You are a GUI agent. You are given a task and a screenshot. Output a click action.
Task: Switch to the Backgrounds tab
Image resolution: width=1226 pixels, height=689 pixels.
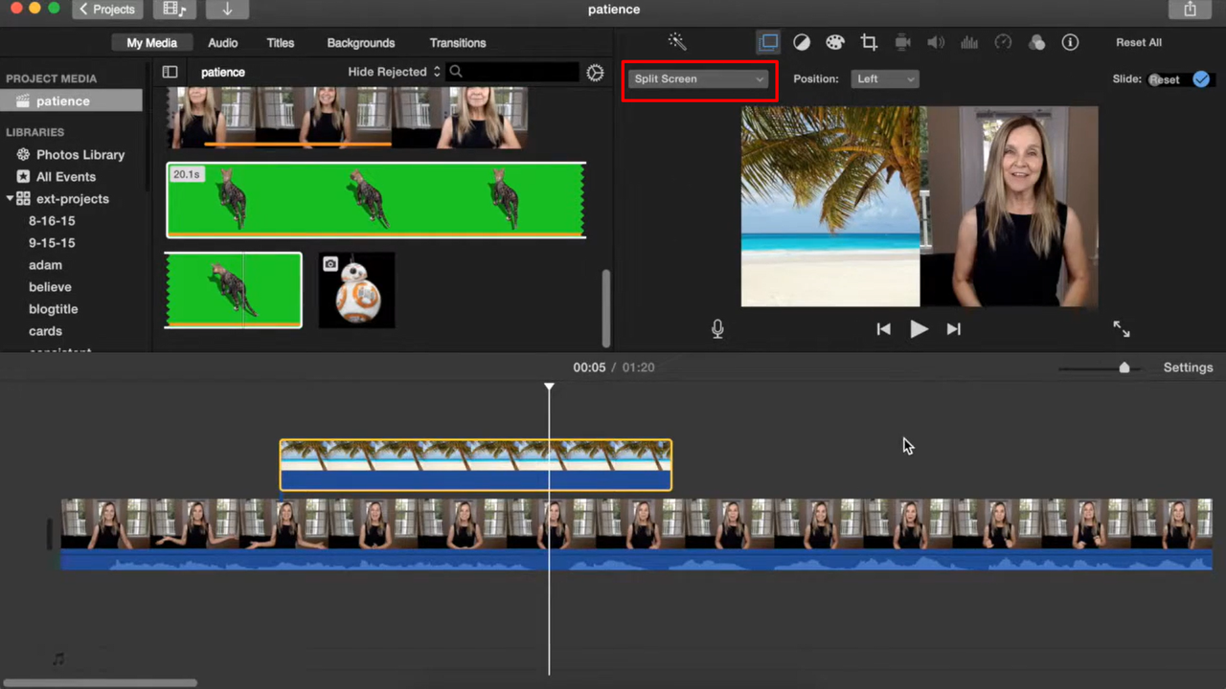click(361, 43)
